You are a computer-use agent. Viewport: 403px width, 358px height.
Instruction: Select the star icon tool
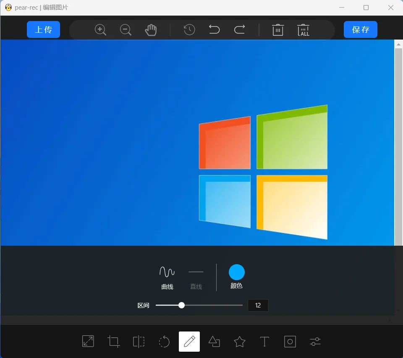[240, 342]
